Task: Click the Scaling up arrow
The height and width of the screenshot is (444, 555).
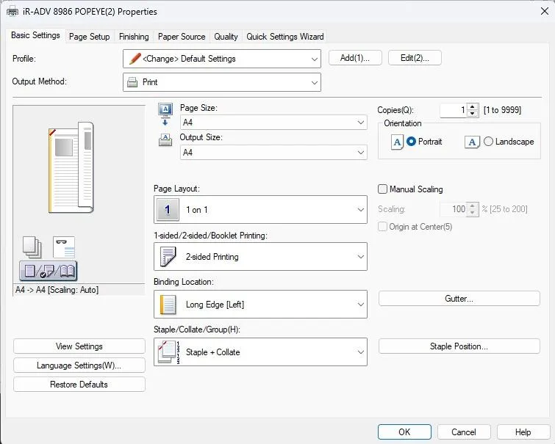Action: click(x=473, y=205)
